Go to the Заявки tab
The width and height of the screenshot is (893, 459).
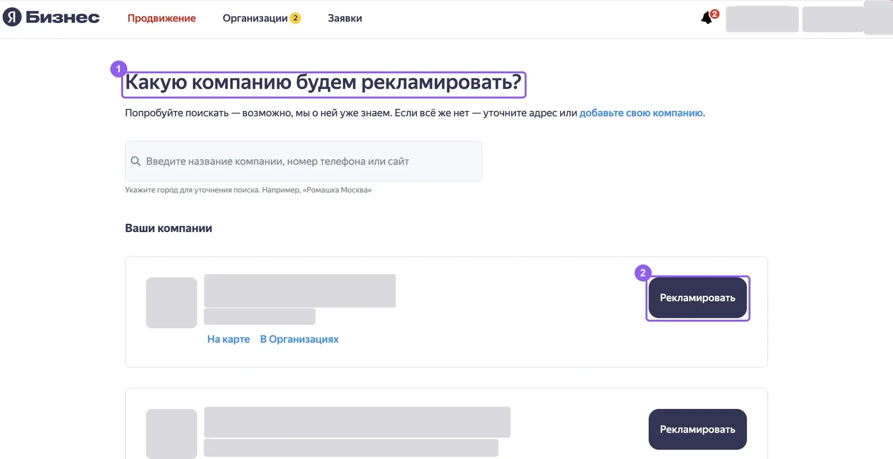(x=345, y=18)
